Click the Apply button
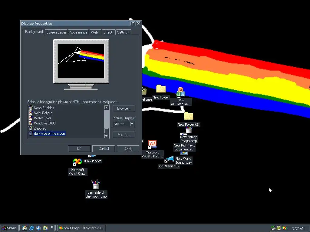 [128, 149]
